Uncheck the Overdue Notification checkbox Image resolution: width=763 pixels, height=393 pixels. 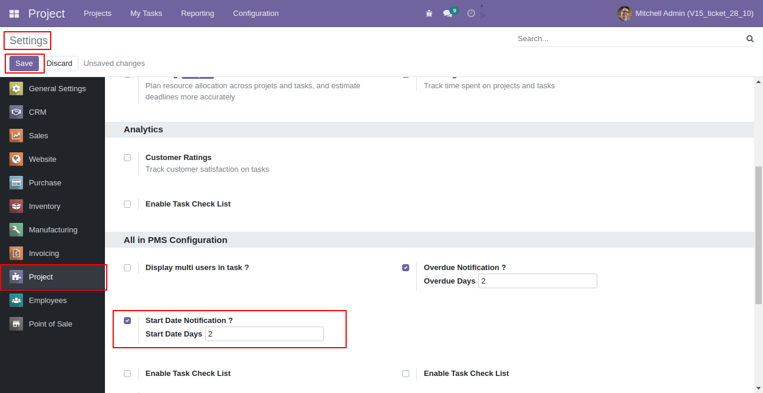pos(406,268)
